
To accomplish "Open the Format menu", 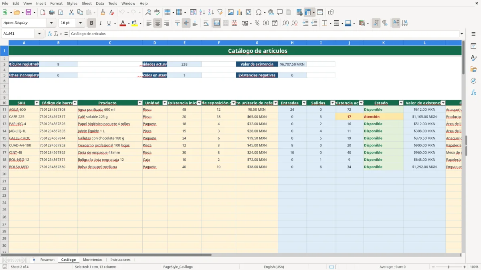I will pyautogui.click(x=56, y=3).
